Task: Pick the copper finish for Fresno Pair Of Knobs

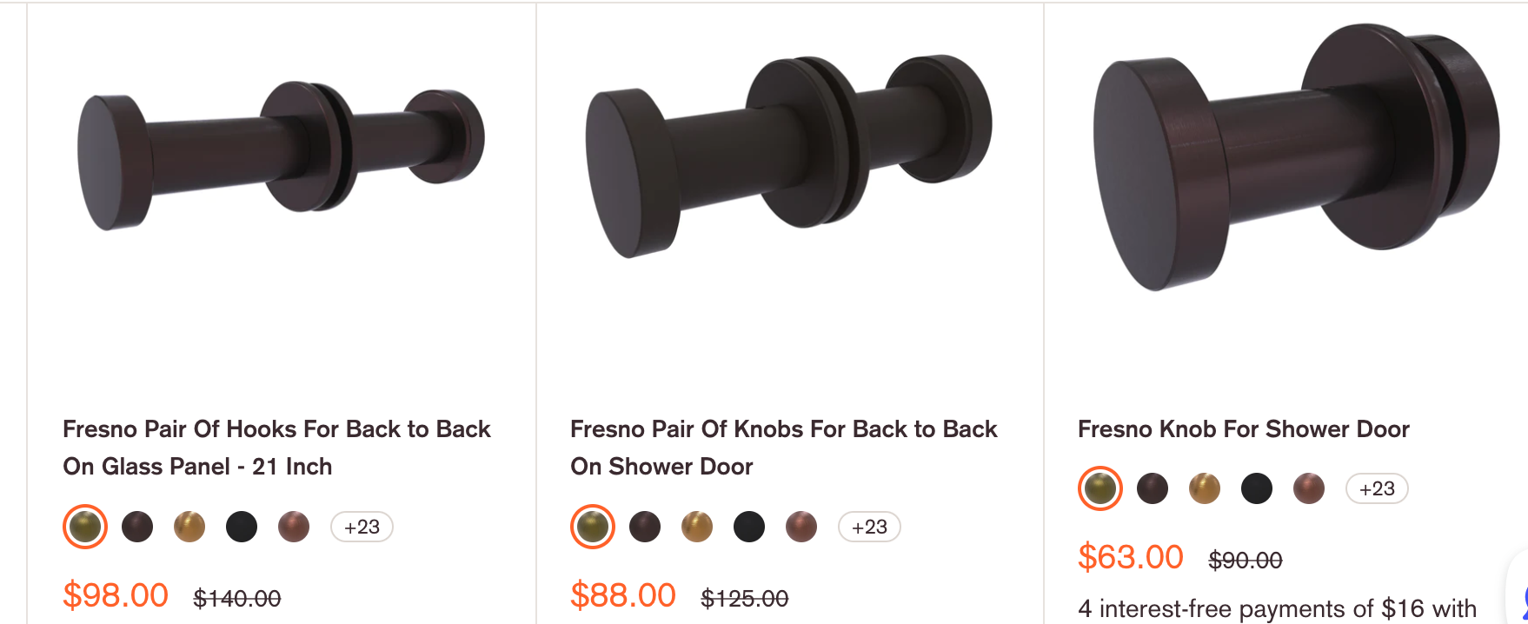Action: [x=801, y=527]
